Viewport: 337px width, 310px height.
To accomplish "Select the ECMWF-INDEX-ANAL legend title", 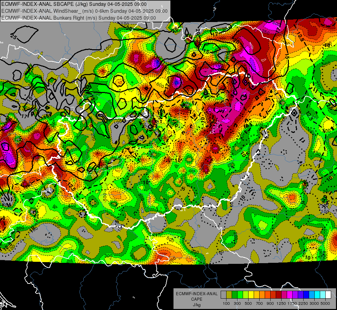I will (197, 294).
